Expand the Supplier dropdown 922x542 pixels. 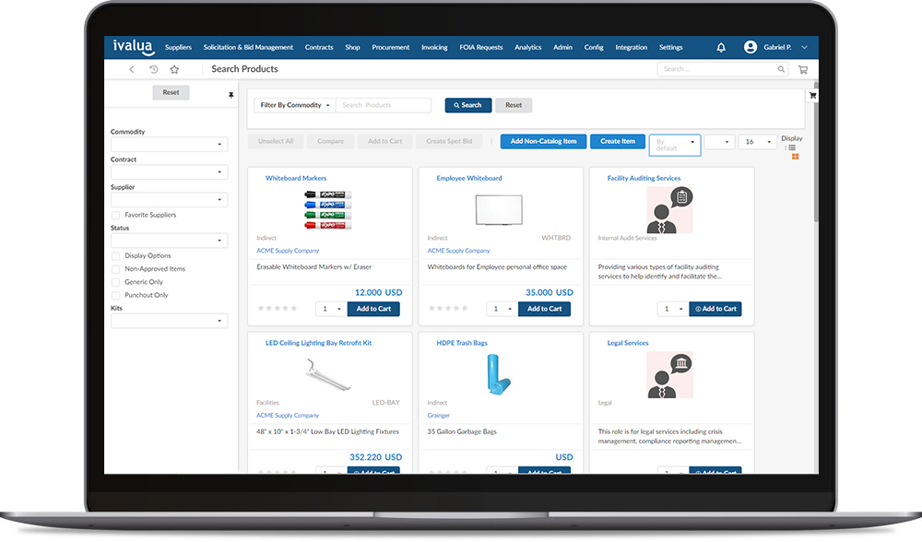[x=170, y=199]
